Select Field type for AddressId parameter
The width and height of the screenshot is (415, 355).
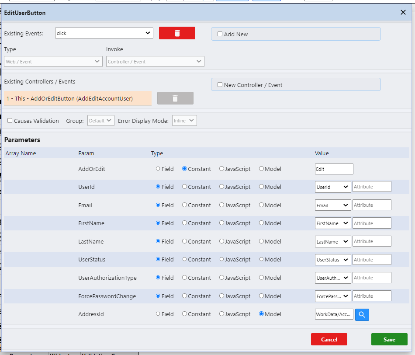pos(158,313)
